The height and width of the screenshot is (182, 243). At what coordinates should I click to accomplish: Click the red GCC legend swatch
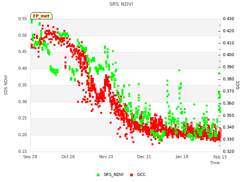(132, 175)
